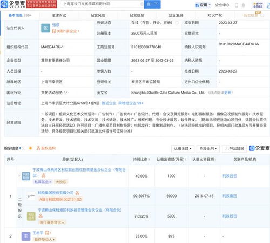Click equity icon under 利欧投资管理合伙企业

point(40,215)
